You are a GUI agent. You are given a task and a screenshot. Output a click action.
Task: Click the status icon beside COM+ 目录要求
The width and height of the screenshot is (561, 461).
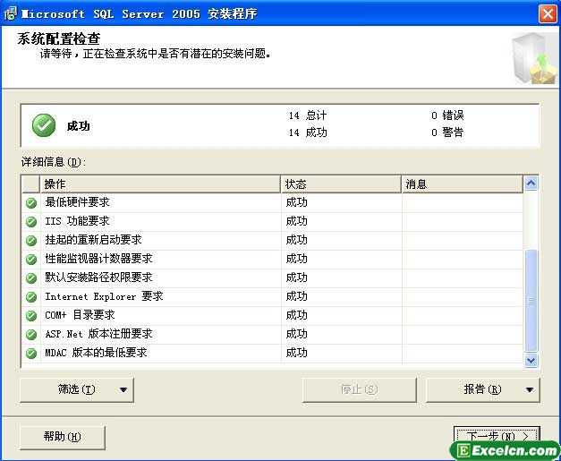[x=31, y=316]
